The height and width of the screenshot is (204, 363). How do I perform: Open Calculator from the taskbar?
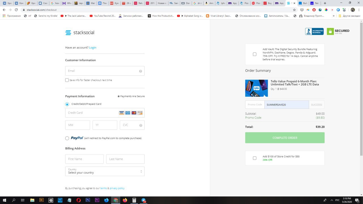134,200
